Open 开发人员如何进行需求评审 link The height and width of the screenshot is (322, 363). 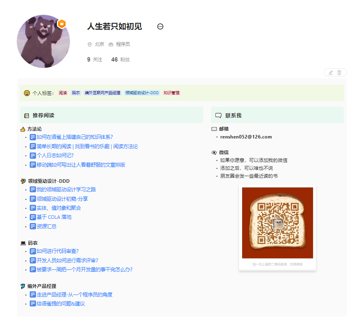(67, 260)
